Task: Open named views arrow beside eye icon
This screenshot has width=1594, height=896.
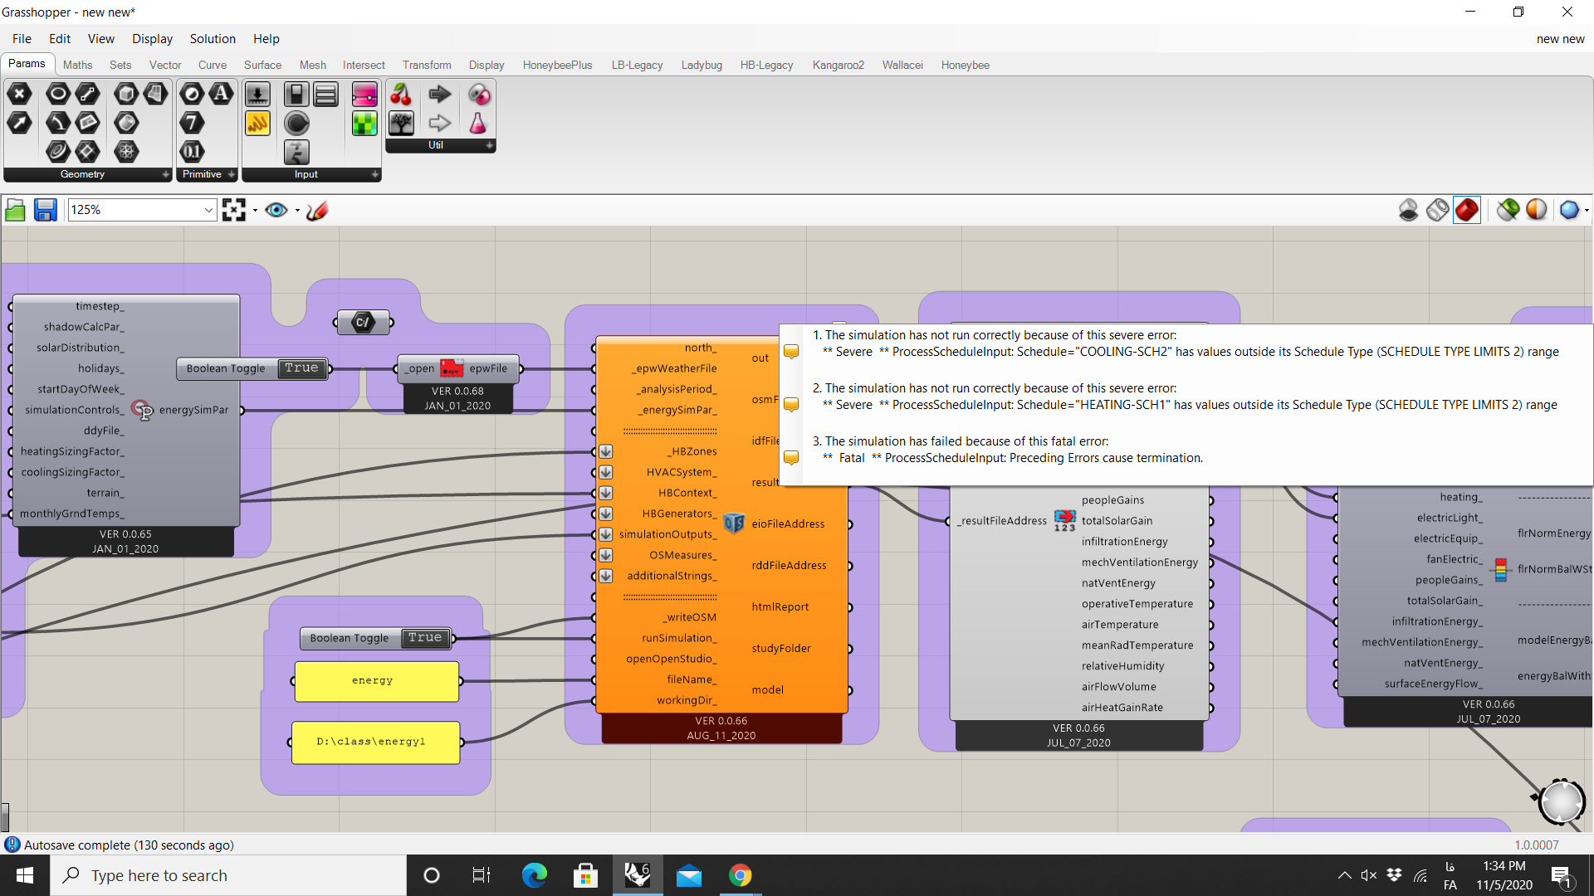Action: 296,210
